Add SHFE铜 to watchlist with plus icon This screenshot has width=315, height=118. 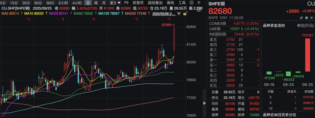pos(312,18)
